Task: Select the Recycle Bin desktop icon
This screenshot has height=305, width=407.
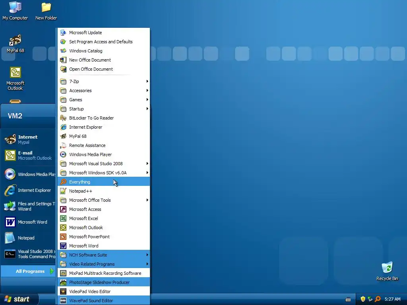Action: (x=387, y=271)
